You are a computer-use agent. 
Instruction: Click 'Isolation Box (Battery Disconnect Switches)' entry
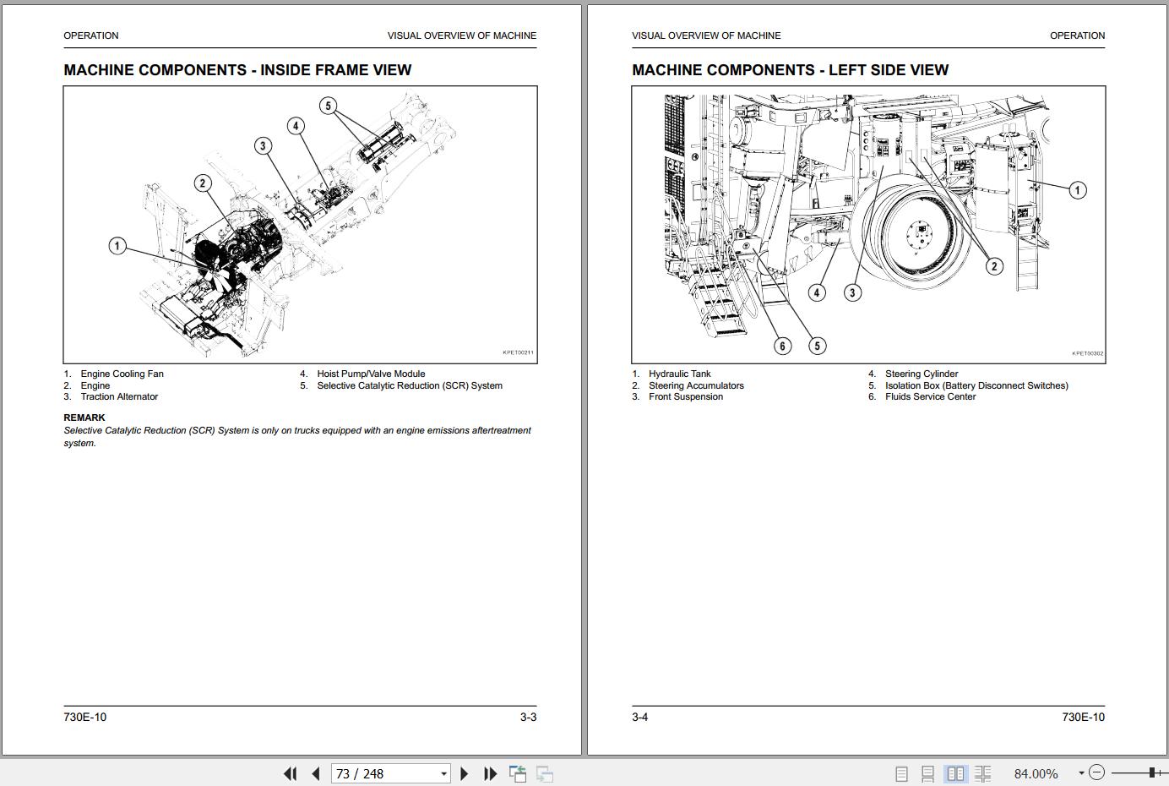976,385
